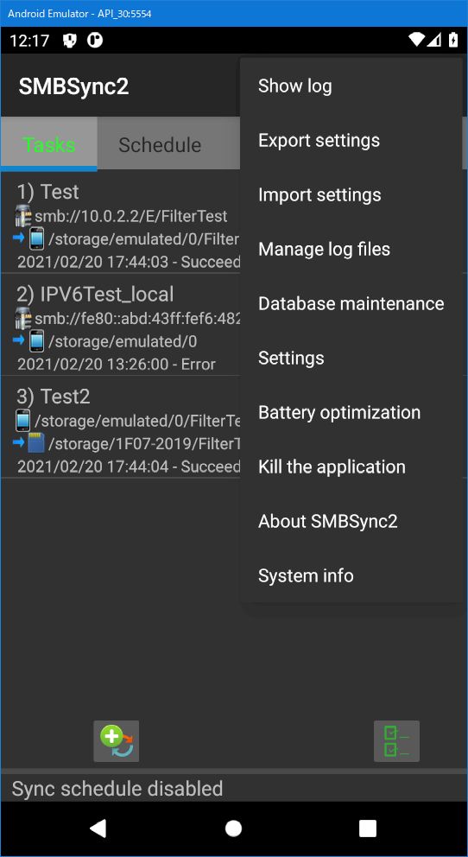Click phone icon in IPV6Test_local destination

pyautogui.click(x=36, y=341)
